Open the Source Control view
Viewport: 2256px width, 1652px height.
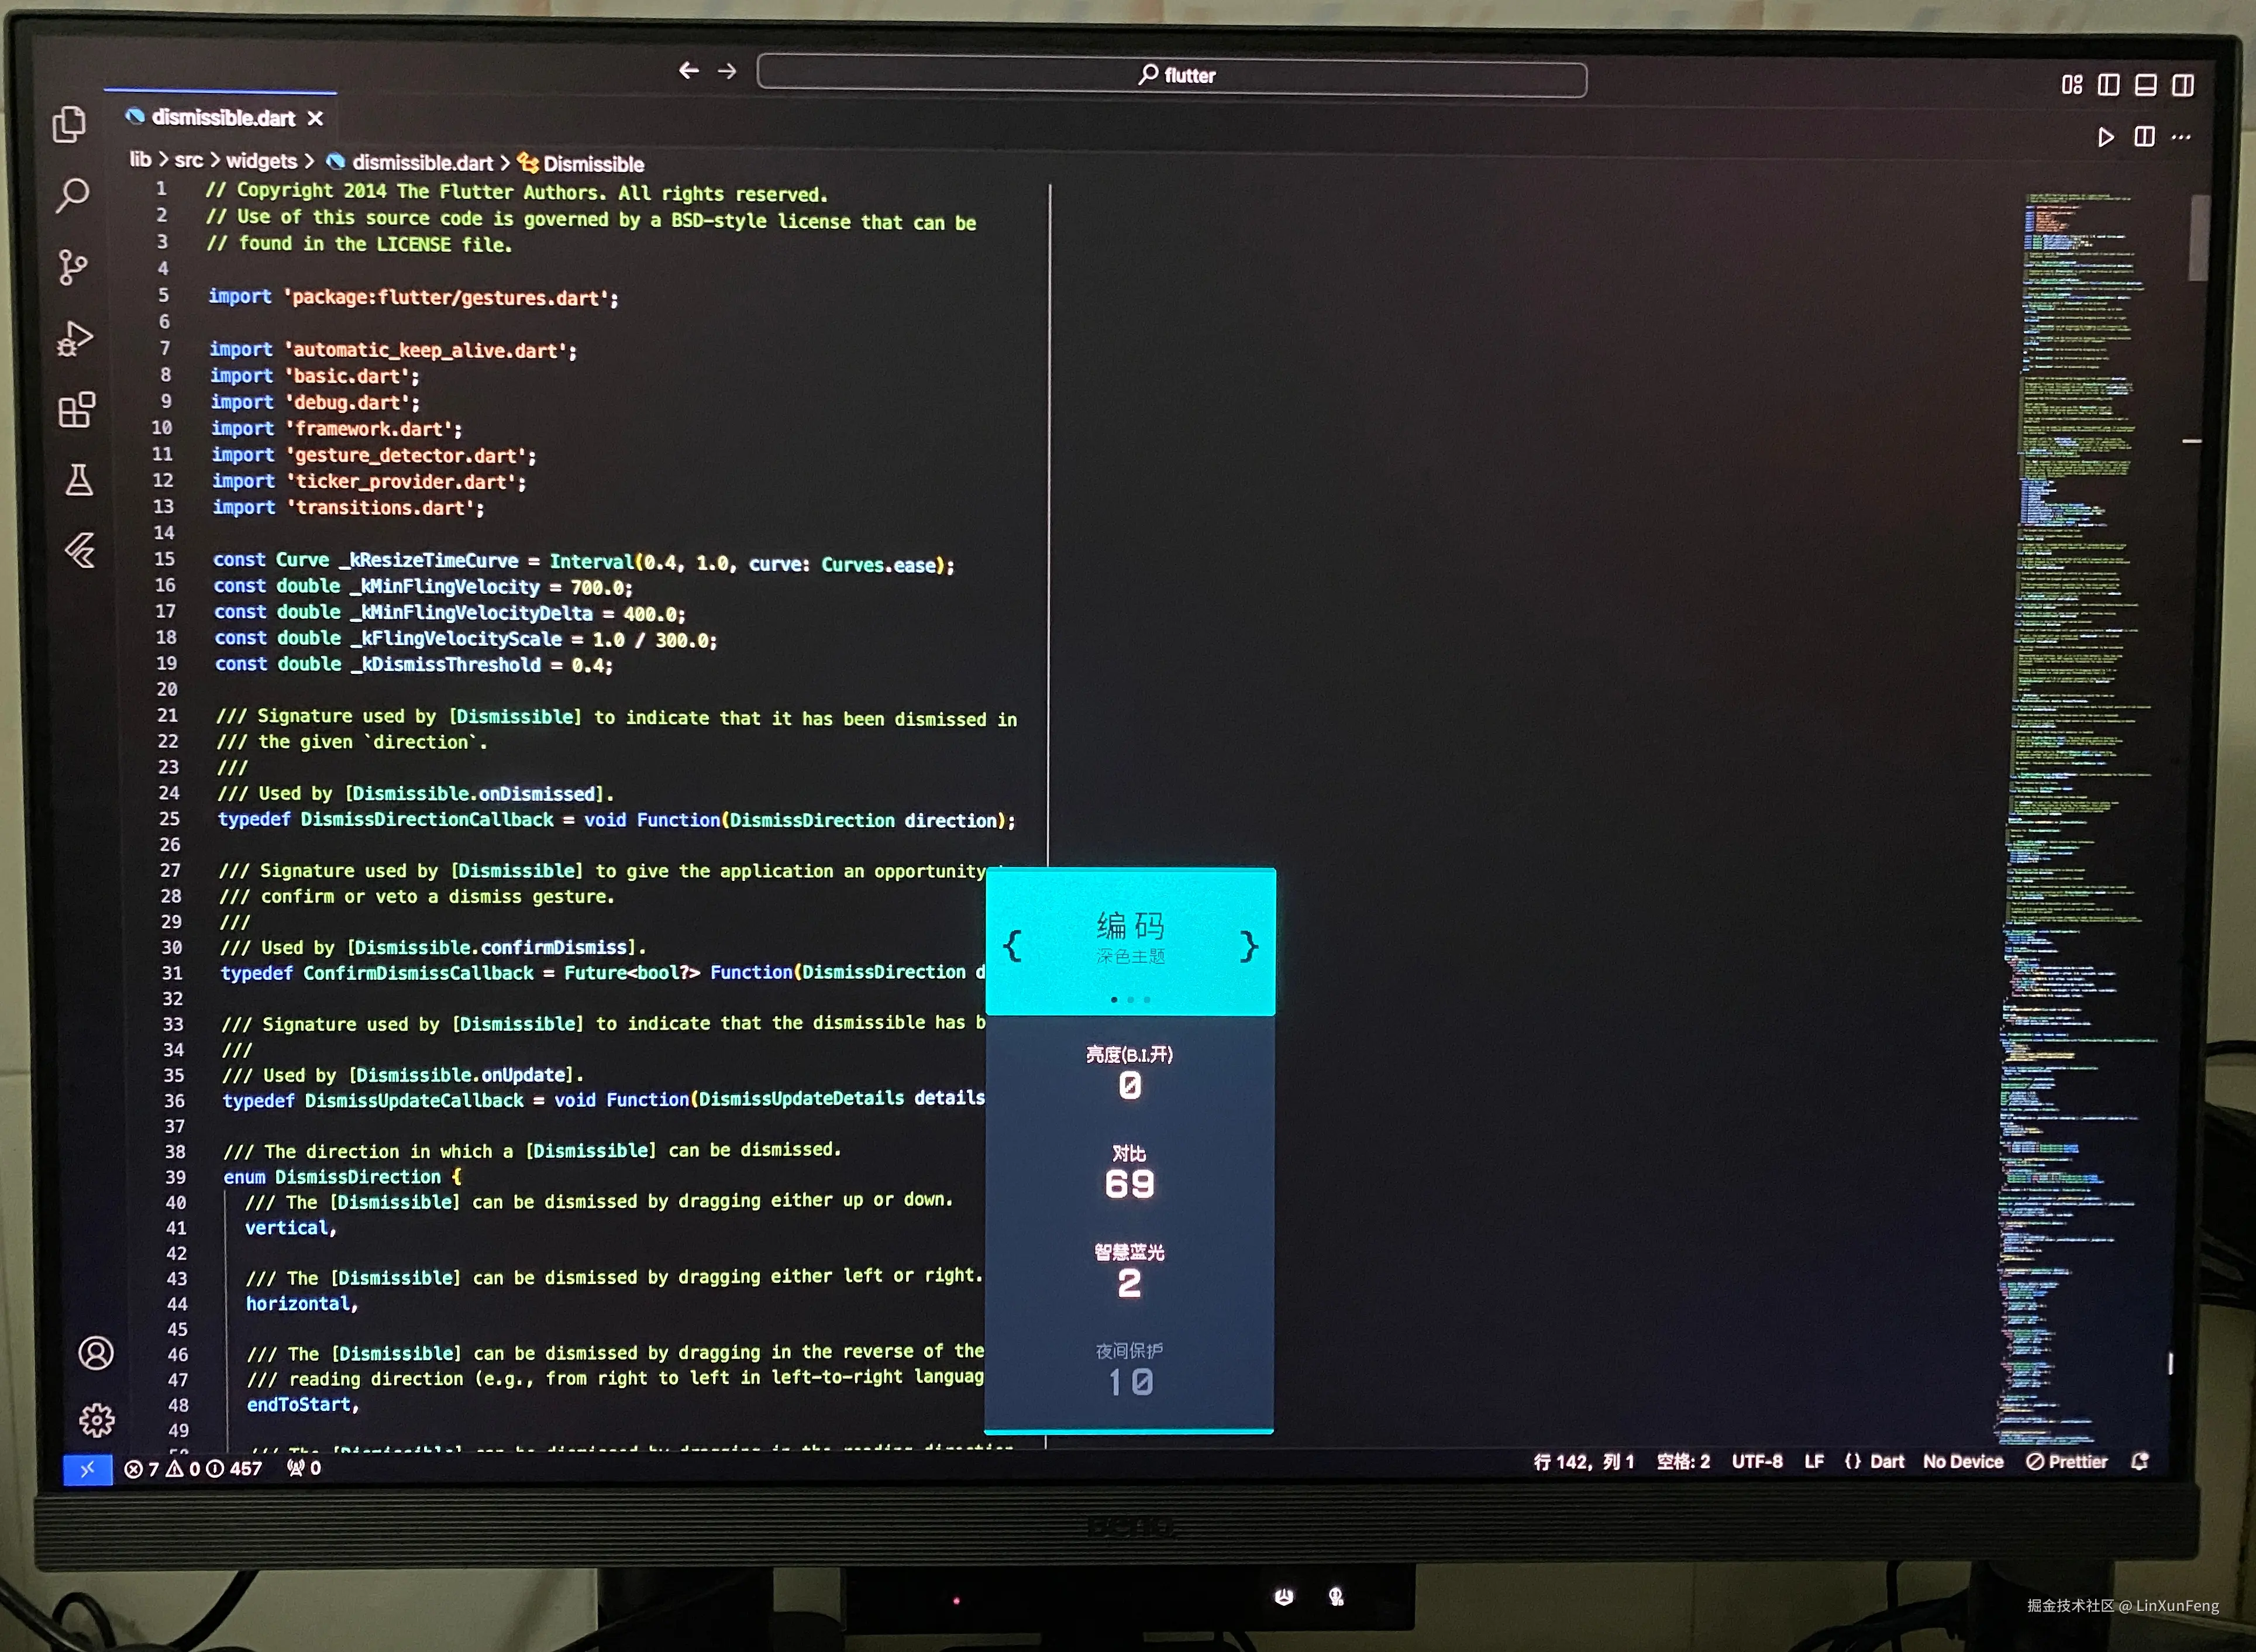[72, 267]
